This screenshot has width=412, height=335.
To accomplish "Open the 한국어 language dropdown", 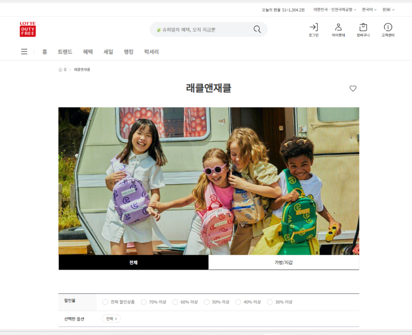I will [369, 10].
